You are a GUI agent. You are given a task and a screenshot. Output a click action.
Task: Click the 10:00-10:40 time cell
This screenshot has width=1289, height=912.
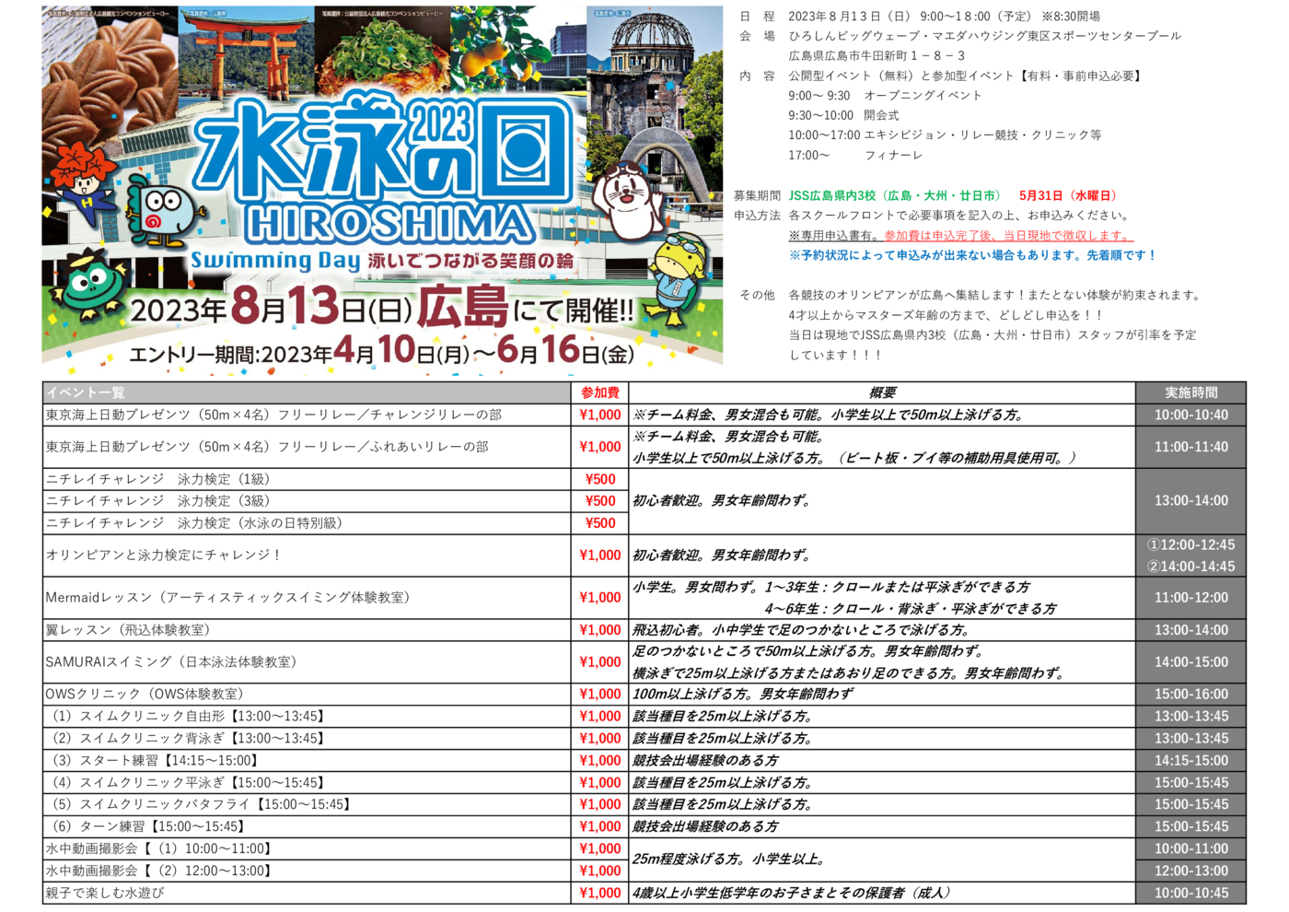(x=1191, y=415)
